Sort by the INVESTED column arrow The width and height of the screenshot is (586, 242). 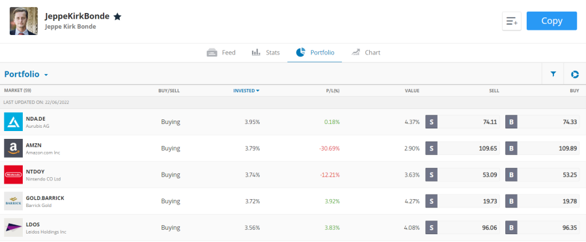point(257,90)
